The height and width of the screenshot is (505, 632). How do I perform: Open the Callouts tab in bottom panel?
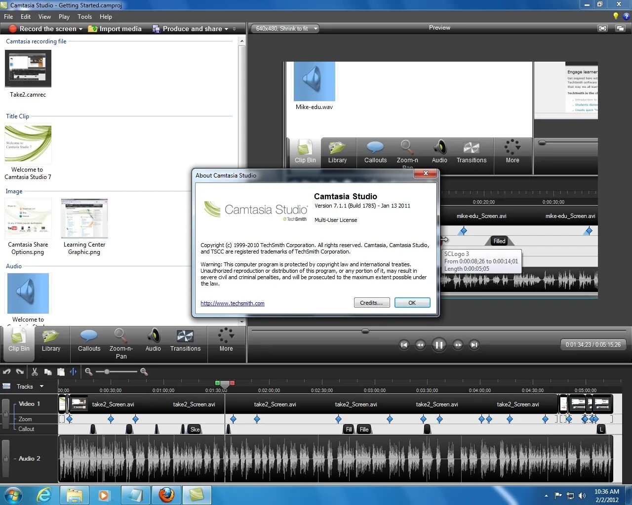click(x=89, y=340)
